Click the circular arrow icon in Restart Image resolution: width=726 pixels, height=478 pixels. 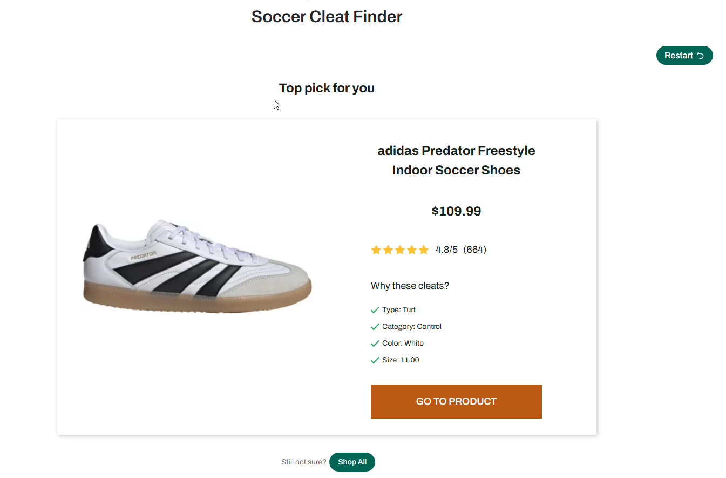pos(701,56)
